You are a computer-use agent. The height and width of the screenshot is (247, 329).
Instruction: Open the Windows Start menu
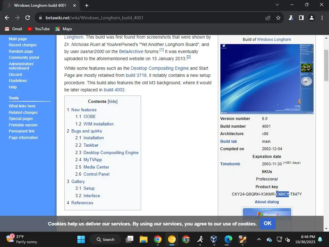tap(81, 239)
